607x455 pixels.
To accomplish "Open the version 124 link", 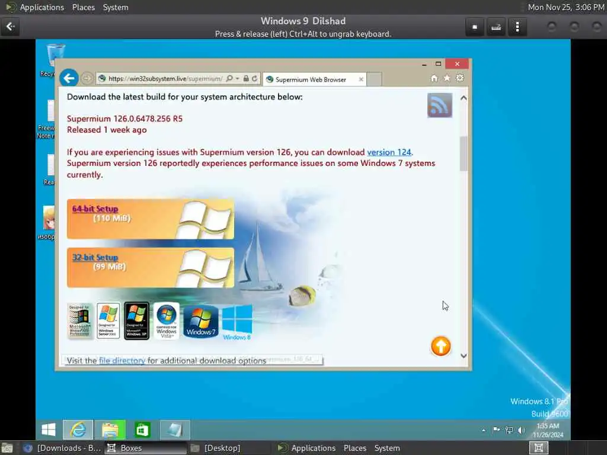I will (x=389, y=152).
